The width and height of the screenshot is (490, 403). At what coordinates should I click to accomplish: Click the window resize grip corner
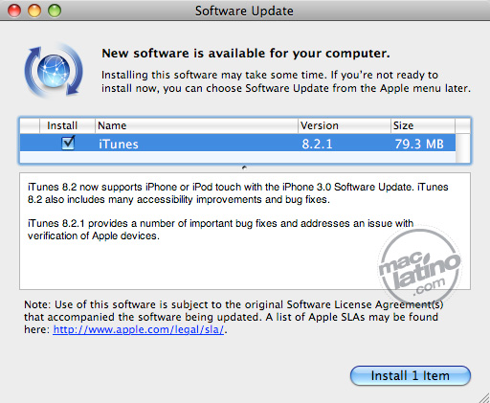(484, 397)
